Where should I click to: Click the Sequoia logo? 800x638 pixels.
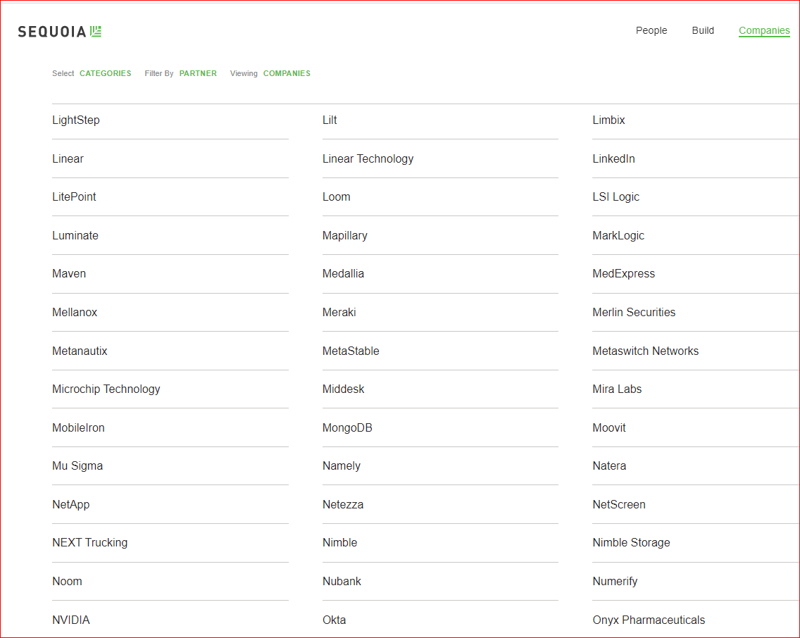60,32
